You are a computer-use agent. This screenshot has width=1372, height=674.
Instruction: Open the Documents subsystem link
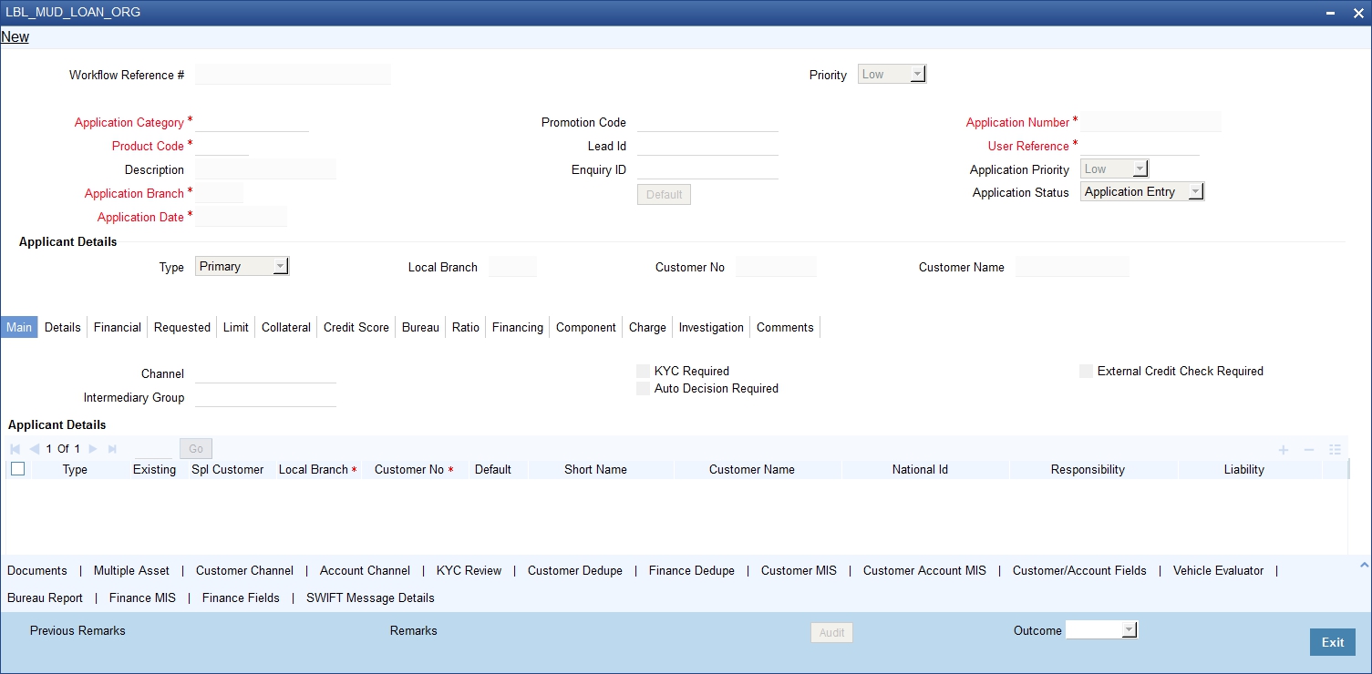pos(37,570)
